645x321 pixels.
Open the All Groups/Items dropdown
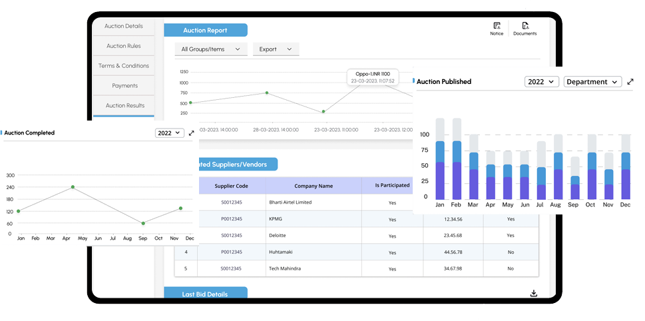click(211, 49)
